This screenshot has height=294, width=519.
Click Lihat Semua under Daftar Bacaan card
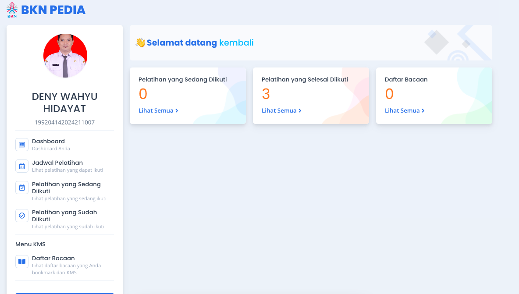coord(405,111)
